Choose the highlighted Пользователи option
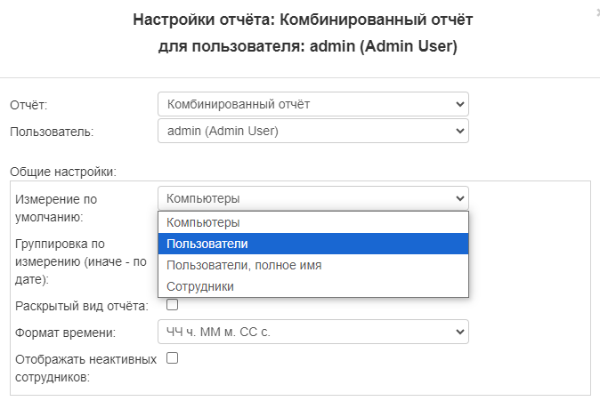 [312, 244]
